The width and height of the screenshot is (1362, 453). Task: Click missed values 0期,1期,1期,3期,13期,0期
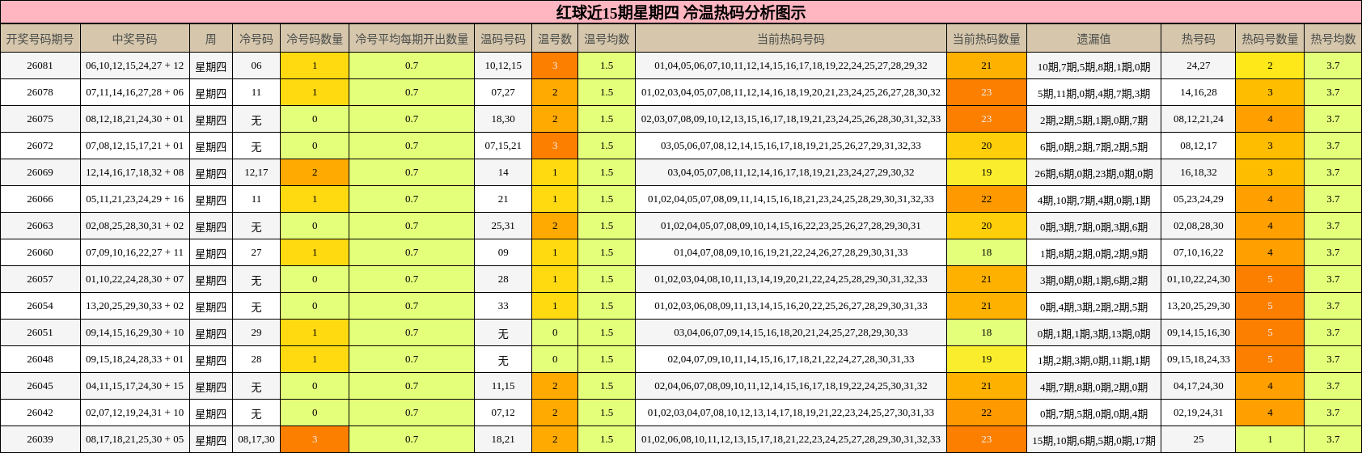1093,333
